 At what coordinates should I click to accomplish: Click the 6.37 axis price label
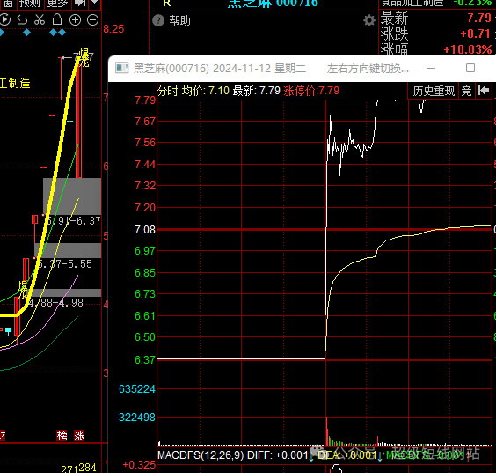(145, 360)
